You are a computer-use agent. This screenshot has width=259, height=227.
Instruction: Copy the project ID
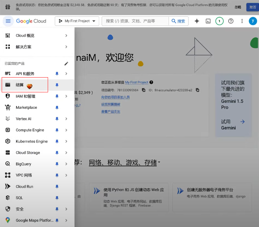(x=197, y=90)
